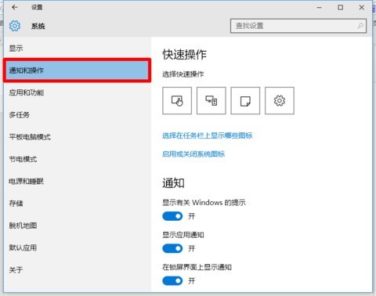The width and height of the screenshot is (376, 296).
Task: Click the System gear icon in header
Action: (15, 26)
